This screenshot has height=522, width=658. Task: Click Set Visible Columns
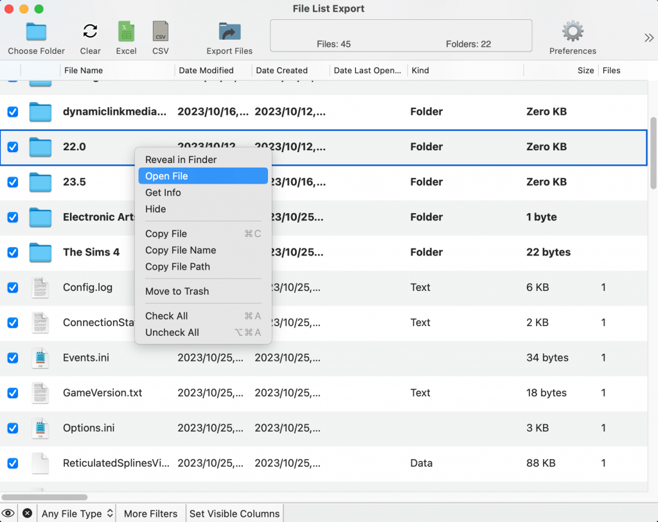click(x=234, y=513)
